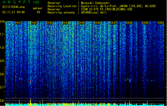This screenshot has width=167, height=106.
Task: Click the tallest yellow peak in the power graph
Action: coord(31,102)
